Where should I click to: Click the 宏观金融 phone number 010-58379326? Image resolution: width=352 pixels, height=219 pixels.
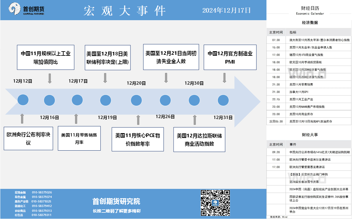(42, 192)
